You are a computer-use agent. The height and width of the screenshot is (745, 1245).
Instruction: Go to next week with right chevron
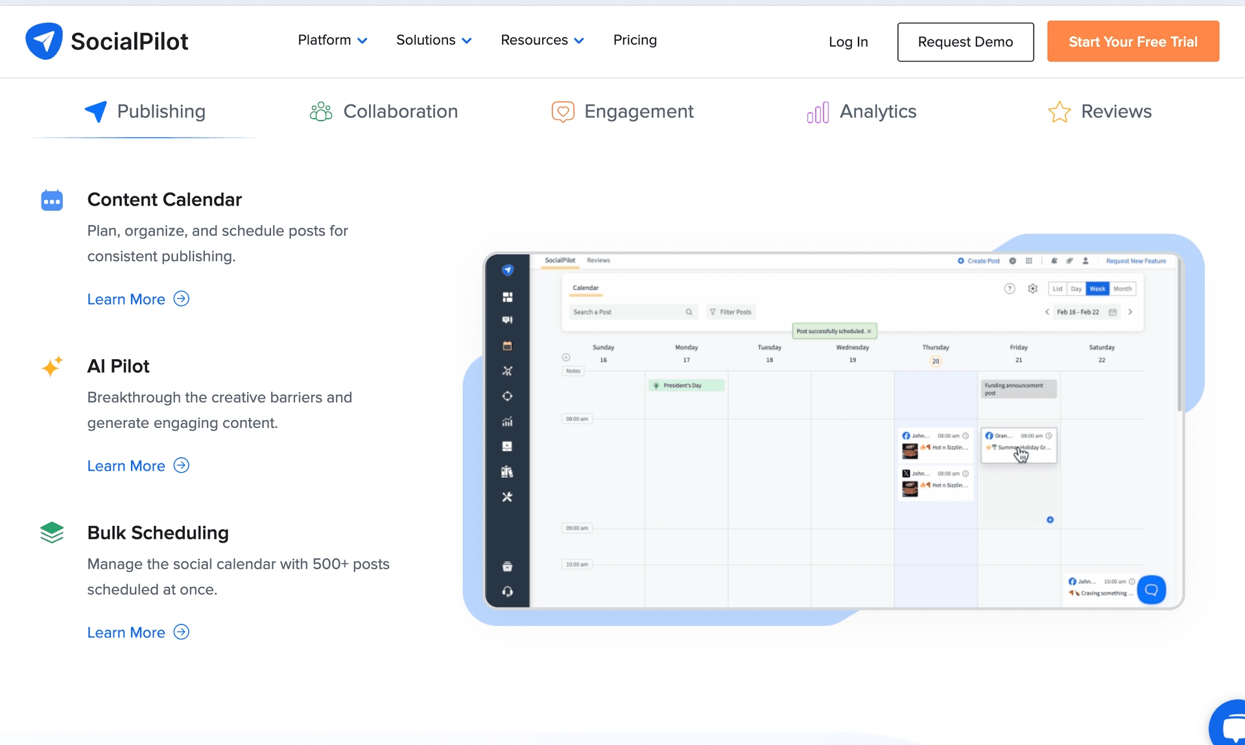pyautogui.click(x=1130, y=312)
